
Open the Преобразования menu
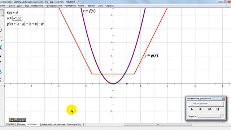[54, 6]
